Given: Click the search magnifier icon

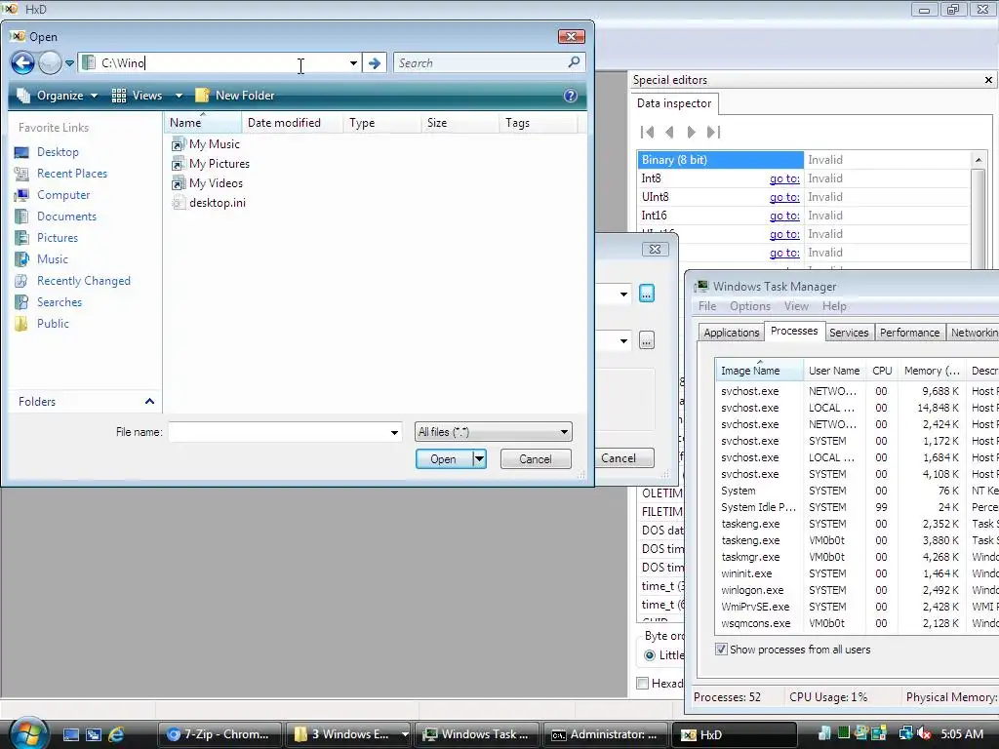Looking at the screenshot, I should (x=574, y=62).
